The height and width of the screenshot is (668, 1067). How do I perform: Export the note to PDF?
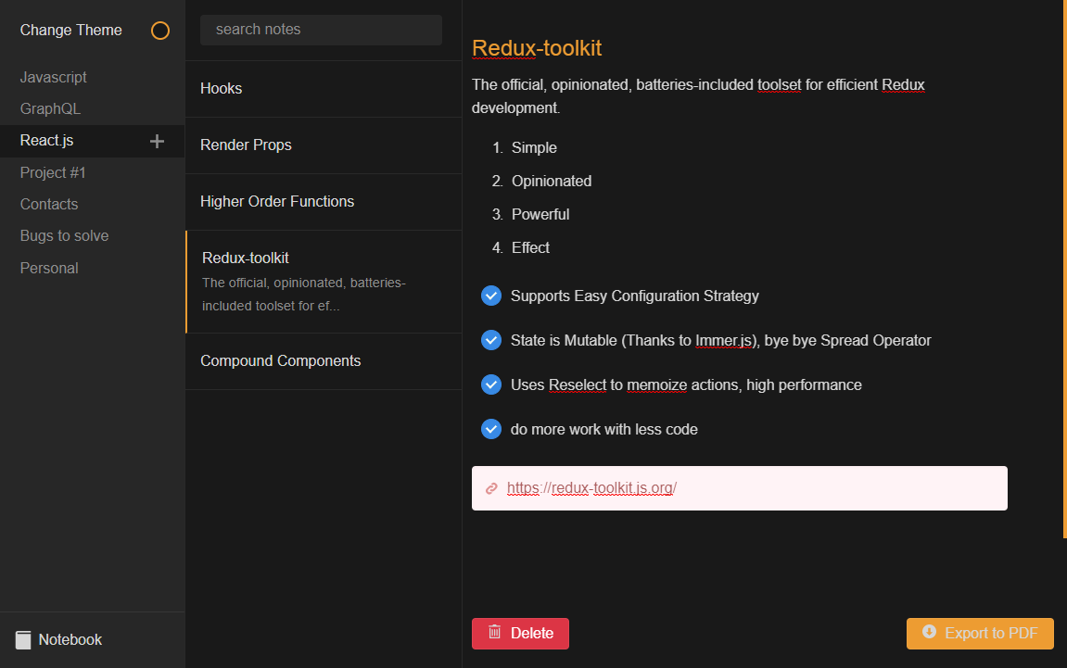click(980, 634)
